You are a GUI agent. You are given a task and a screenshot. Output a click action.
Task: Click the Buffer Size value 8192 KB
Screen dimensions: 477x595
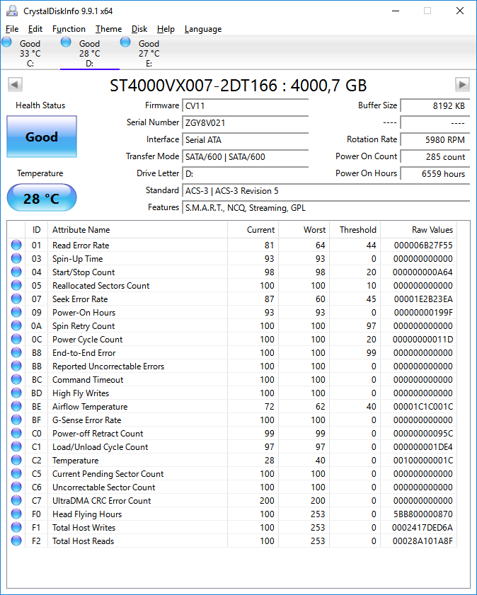coord(435,106)
